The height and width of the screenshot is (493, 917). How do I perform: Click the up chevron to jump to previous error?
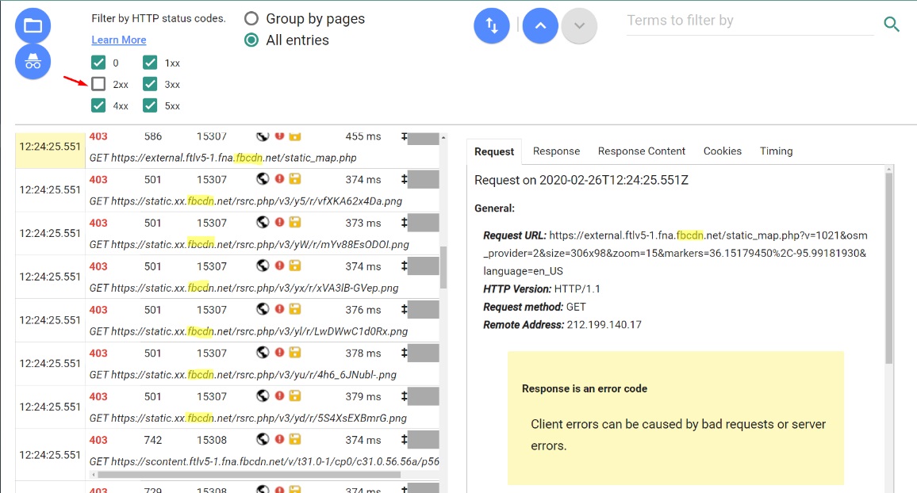pyautogui.click(x=540, y=25)
